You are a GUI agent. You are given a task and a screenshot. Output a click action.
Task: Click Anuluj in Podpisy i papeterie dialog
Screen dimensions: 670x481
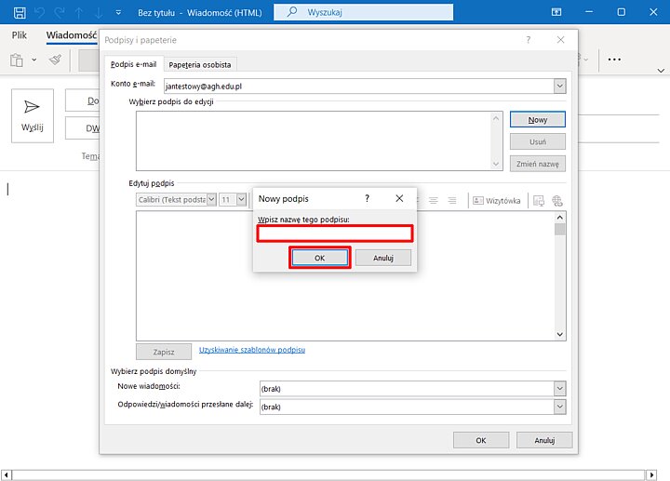pyautogui.click(x=544, y=440)
